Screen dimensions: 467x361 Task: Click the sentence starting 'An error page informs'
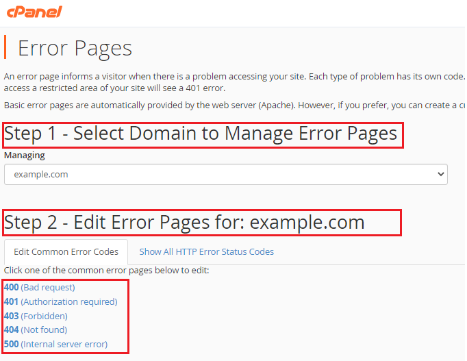[233, 75]
